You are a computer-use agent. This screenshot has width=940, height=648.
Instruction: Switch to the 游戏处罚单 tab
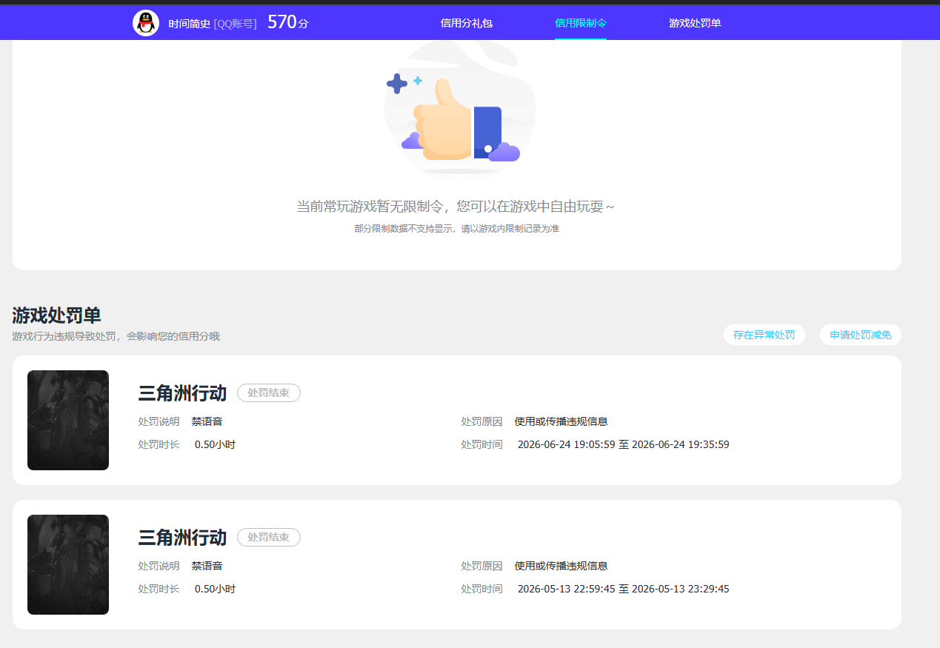click(x=695, y=23)
